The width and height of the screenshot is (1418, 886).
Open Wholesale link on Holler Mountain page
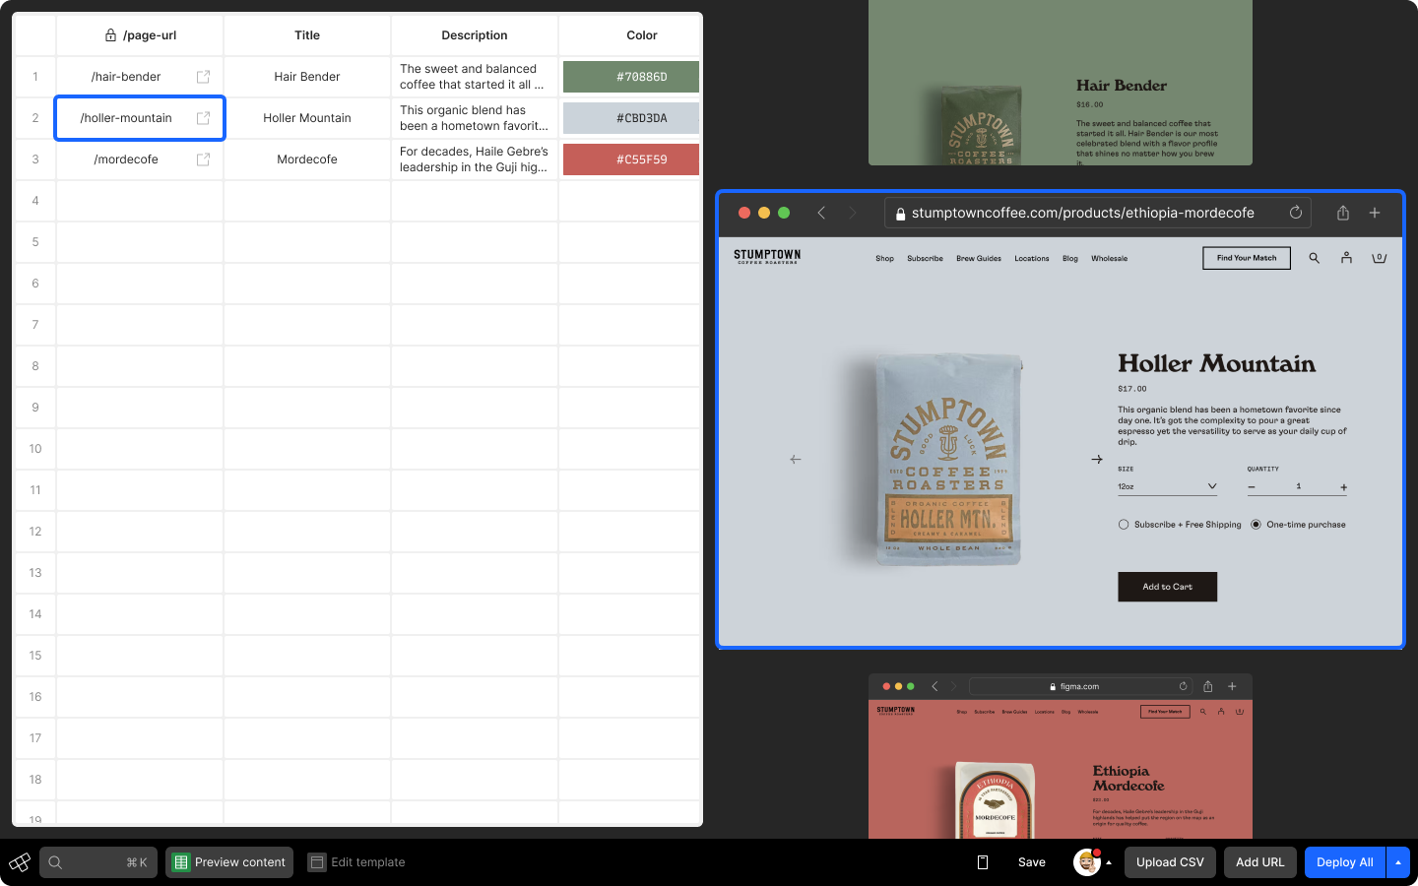1109,259
